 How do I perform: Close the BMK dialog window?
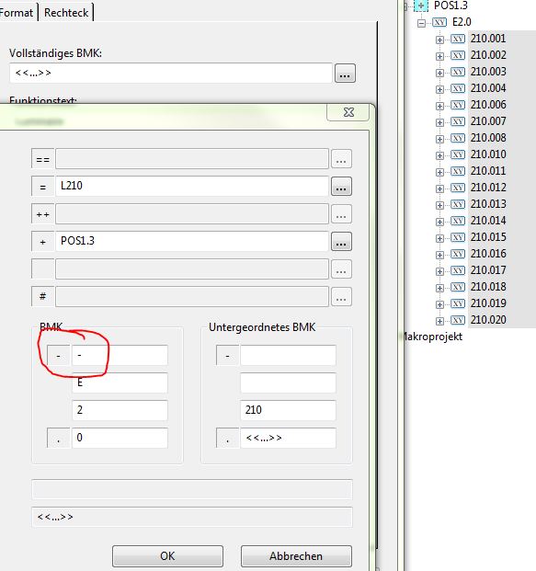(x=348, y=112)
